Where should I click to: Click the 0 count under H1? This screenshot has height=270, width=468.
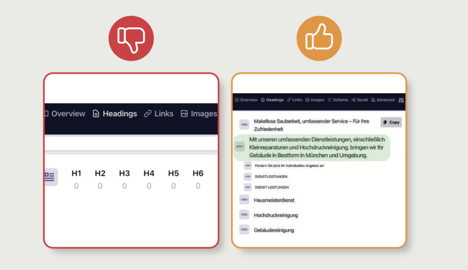click(x=76, y=186)
